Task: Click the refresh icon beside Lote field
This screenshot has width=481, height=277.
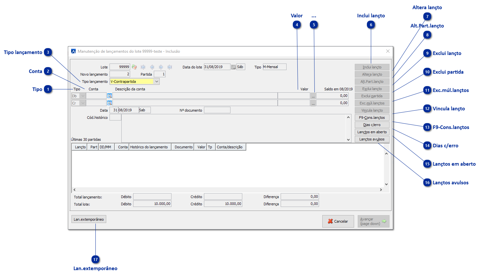Action: click(134, 67)
